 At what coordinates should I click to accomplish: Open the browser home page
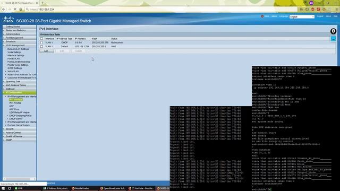click(x=21, y=10)
